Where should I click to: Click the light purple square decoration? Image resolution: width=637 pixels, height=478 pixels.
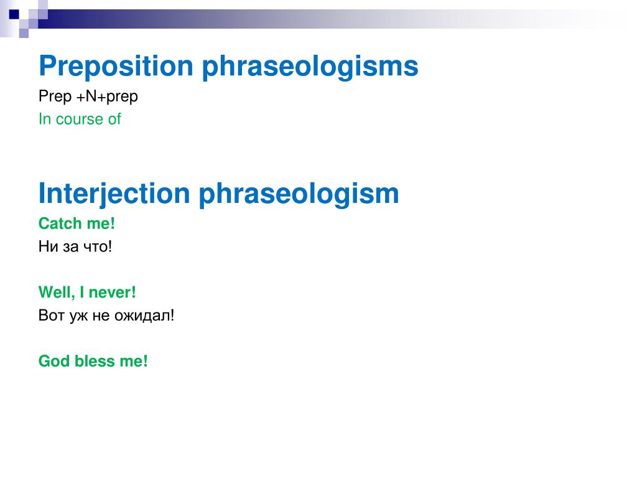(24, 33)
